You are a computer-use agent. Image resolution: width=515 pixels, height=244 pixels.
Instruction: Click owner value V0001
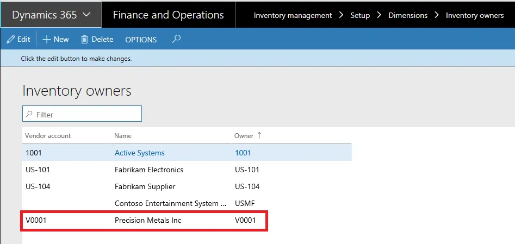pyautogui.click(x=245, y=220)
